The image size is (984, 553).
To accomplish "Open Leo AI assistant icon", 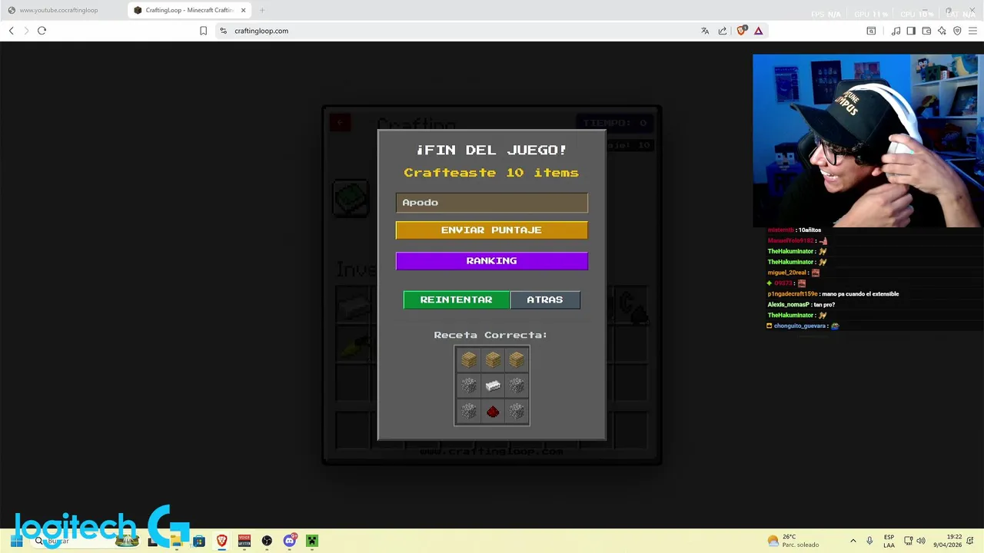I will 942,31.
